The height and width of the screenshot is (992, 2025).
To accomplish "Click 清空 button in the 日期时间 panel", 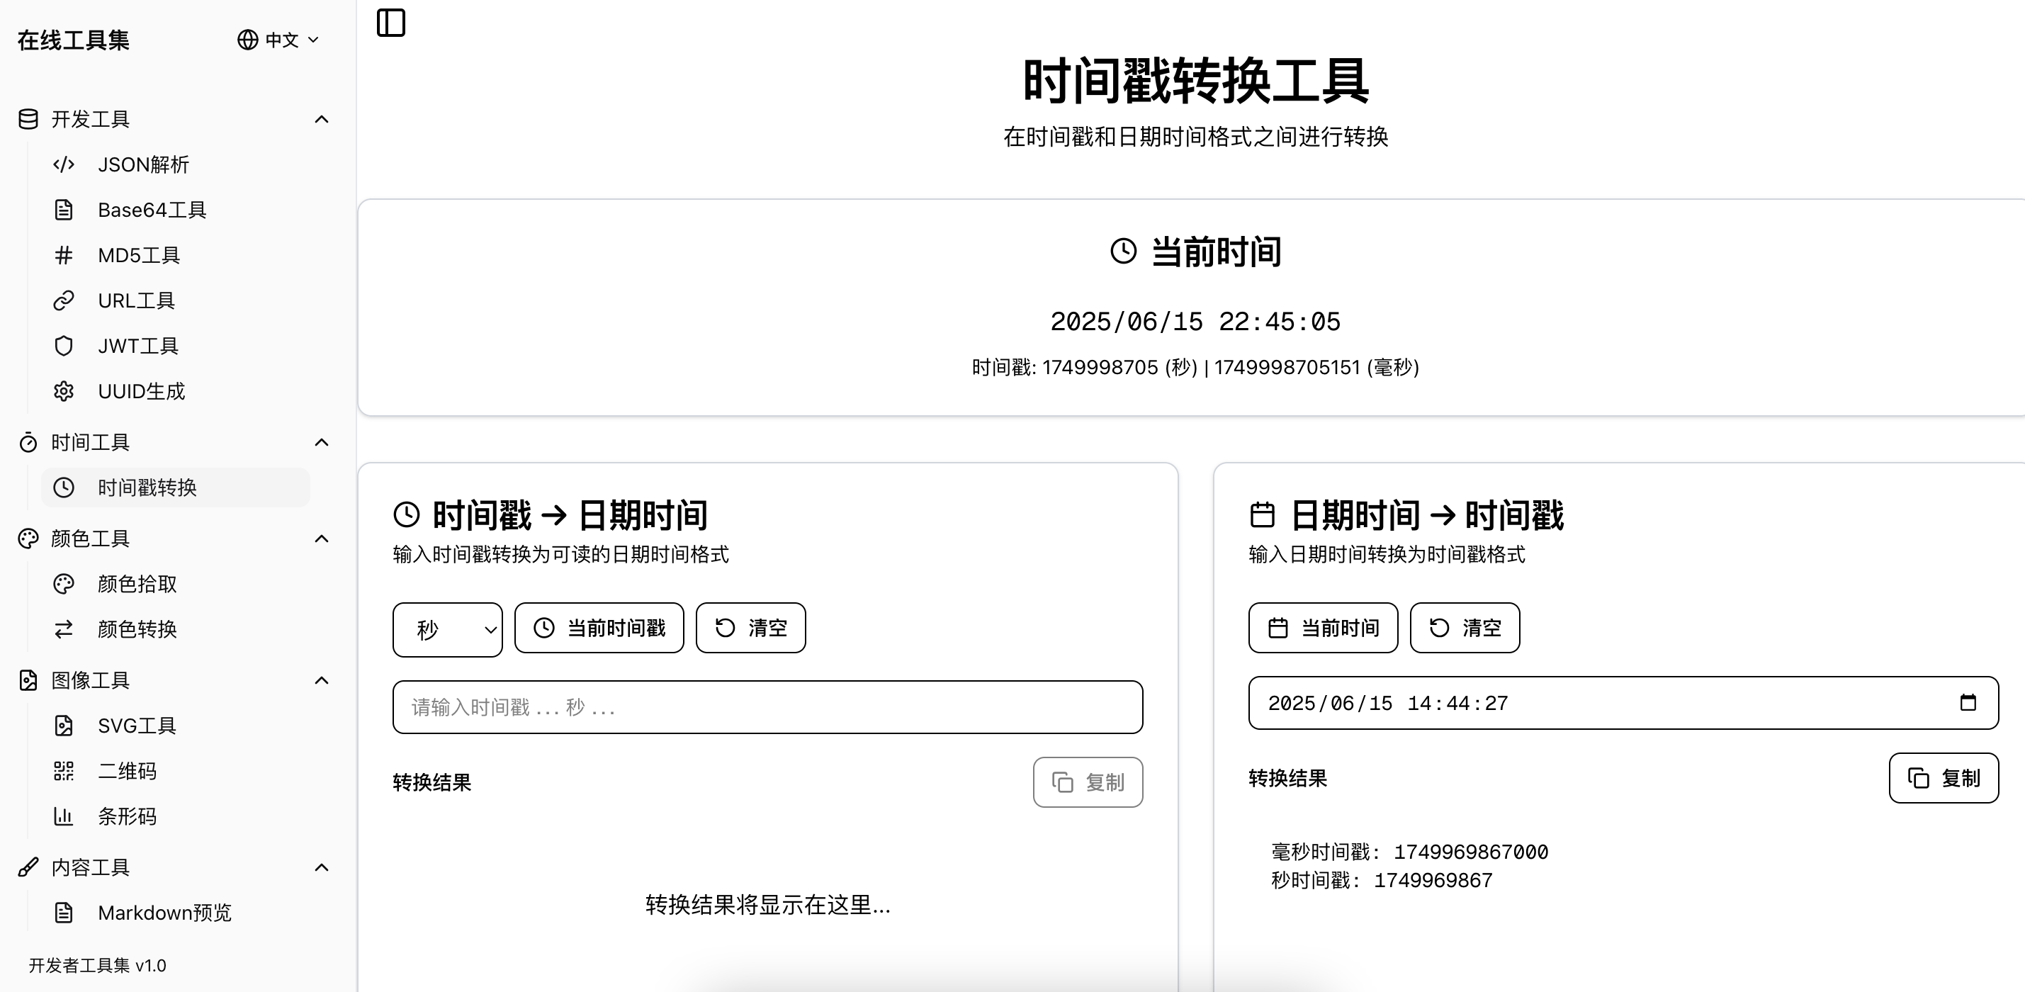I will (x=1465, y=628).
